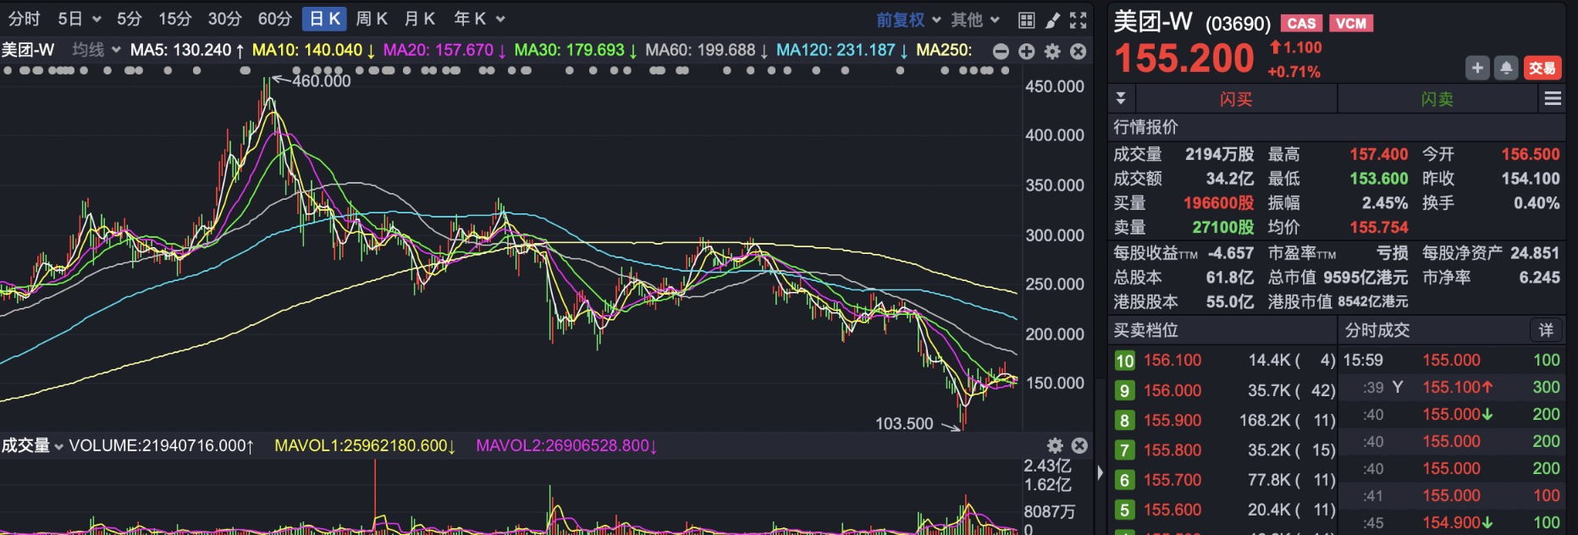1578x535 pixels.
Task: Click ask price 156.100 in order book
Action: [x=1172, y=361]
